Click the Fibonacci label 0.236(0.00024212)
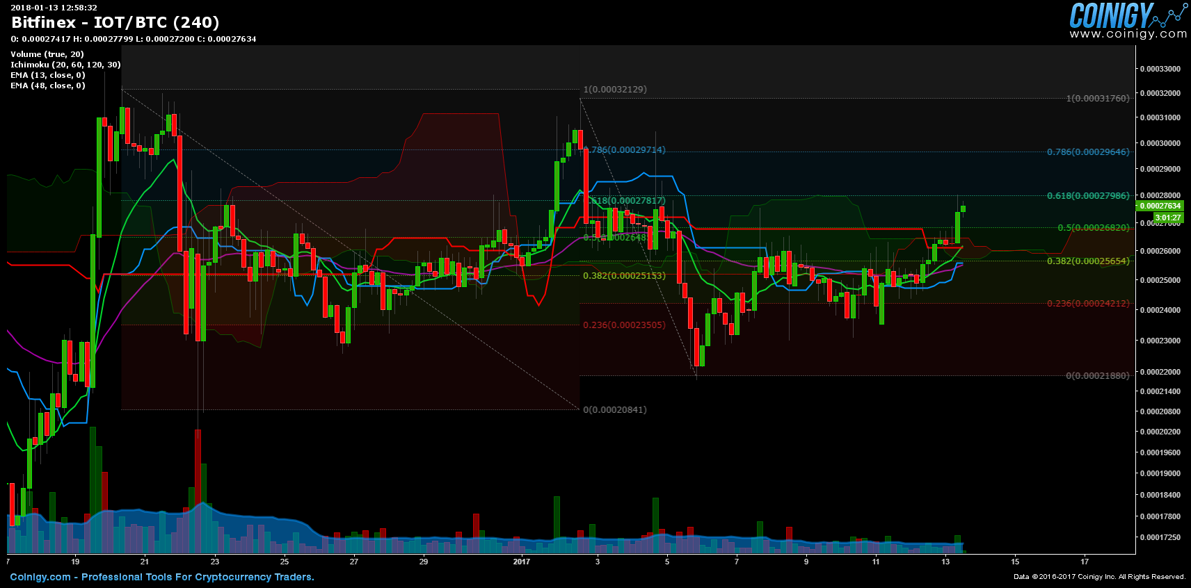 pos(1088,304)
